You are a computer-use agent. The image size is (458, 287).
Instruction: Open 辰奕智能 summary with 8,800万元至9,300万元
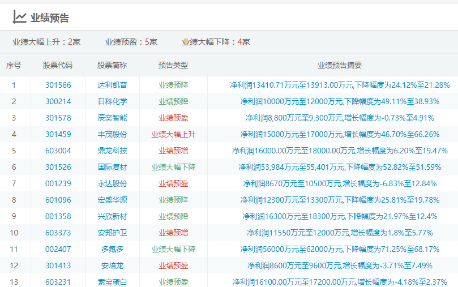[340, 118]
